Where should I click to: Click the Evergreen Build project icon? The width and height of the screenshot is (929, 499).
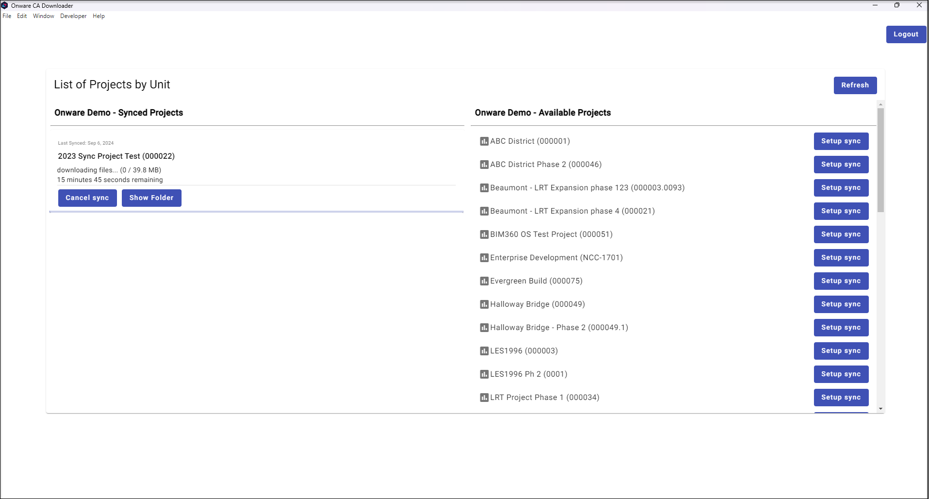click(x=484, y=281)
